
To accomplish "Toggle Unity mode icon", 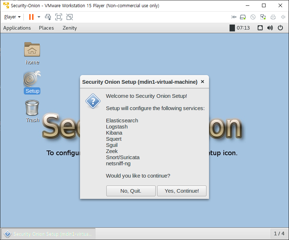I will (70, 17).
